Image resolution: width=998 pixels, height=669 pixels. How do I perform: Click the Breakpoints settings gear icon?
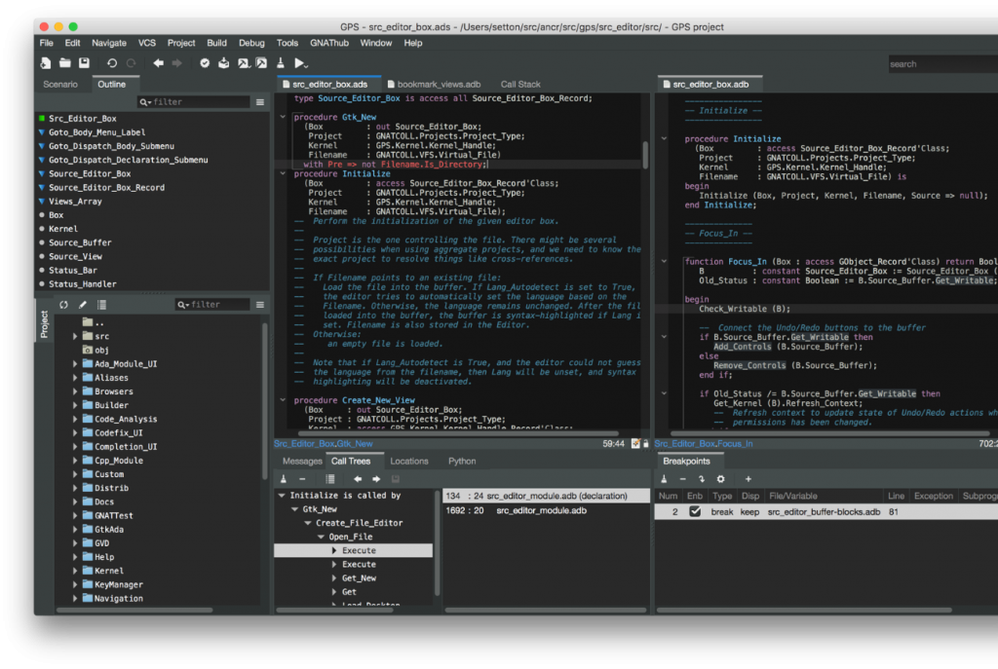point(720,479)
